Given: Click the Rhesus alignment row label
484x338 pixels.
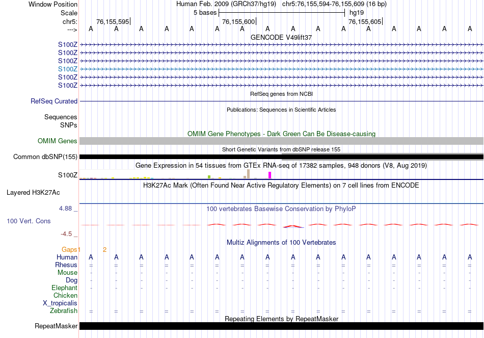Looking at the screenshot, I should [x=66, y=265].
